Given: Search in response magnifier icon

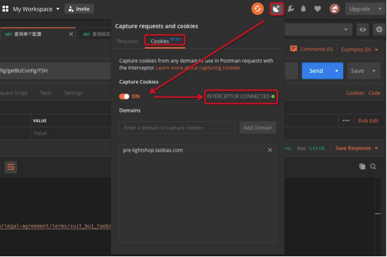Looking at the screenshot, I should (x=373, y=166).
